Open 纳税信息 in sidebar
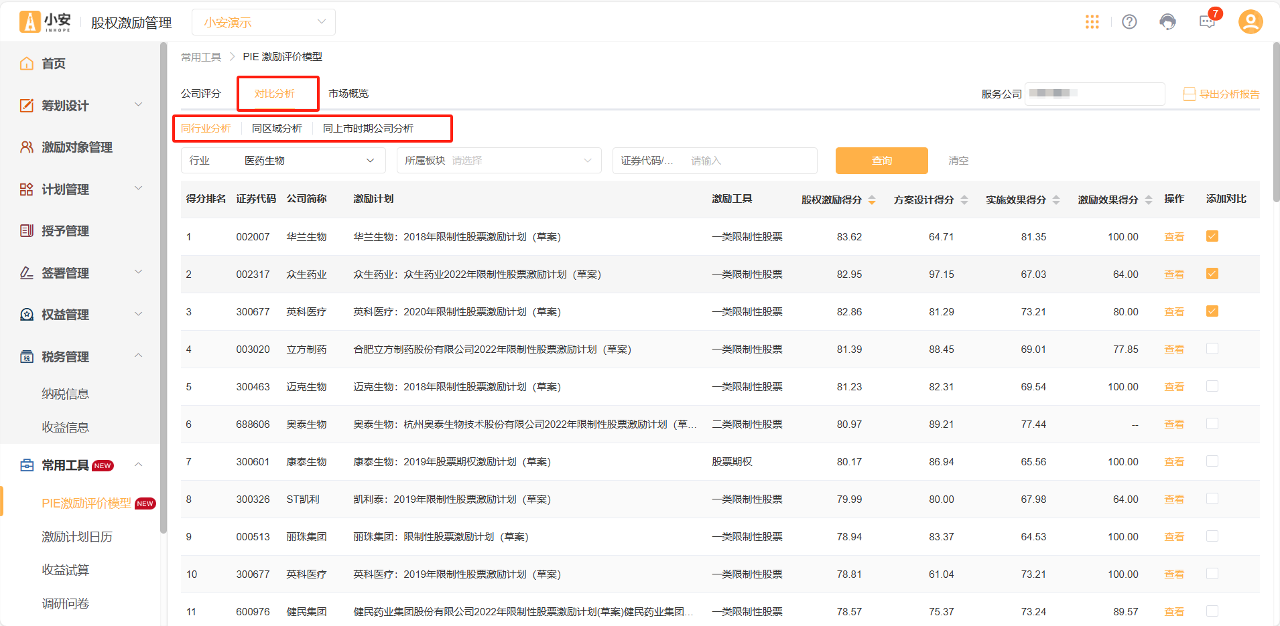The image size is (1280, 626). point(65,394)
